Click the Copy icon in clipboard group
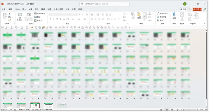The width and height of the screenshot is (209, 112). (10, 17)
